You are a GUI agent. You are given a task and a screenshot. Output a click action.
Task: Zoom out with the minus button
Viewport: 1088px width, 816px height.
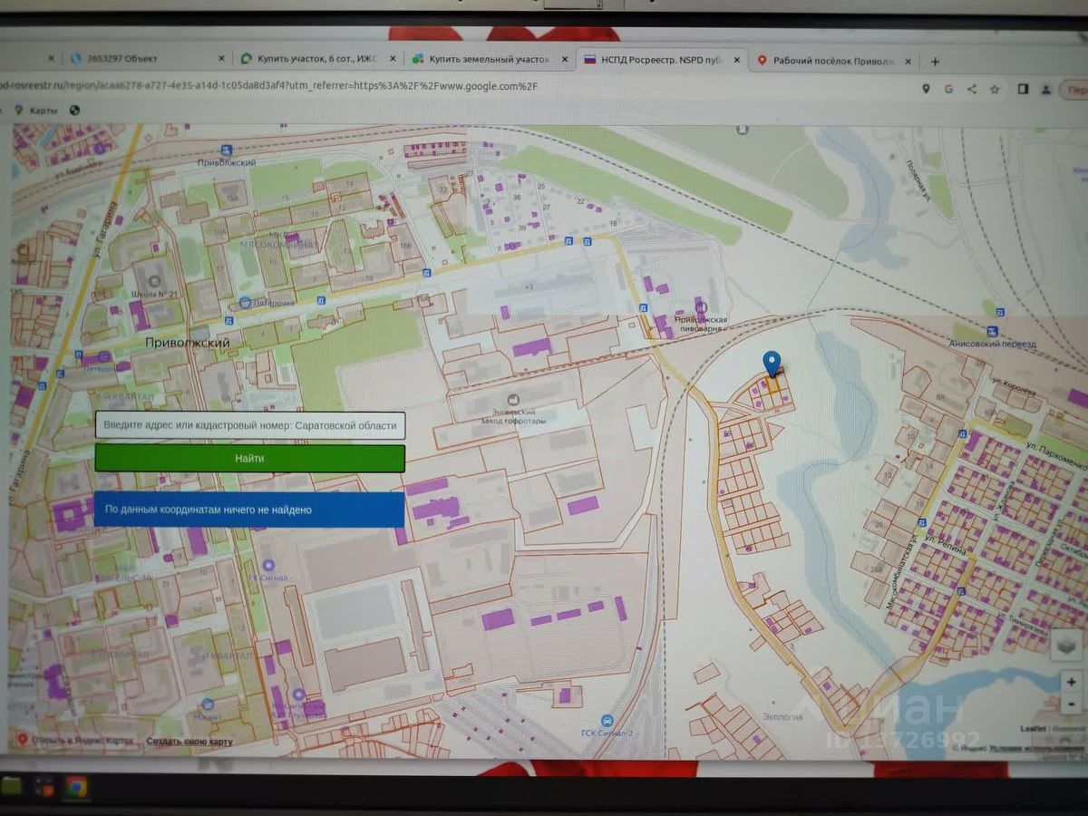pyautogui.click(x=1071, y=703)
